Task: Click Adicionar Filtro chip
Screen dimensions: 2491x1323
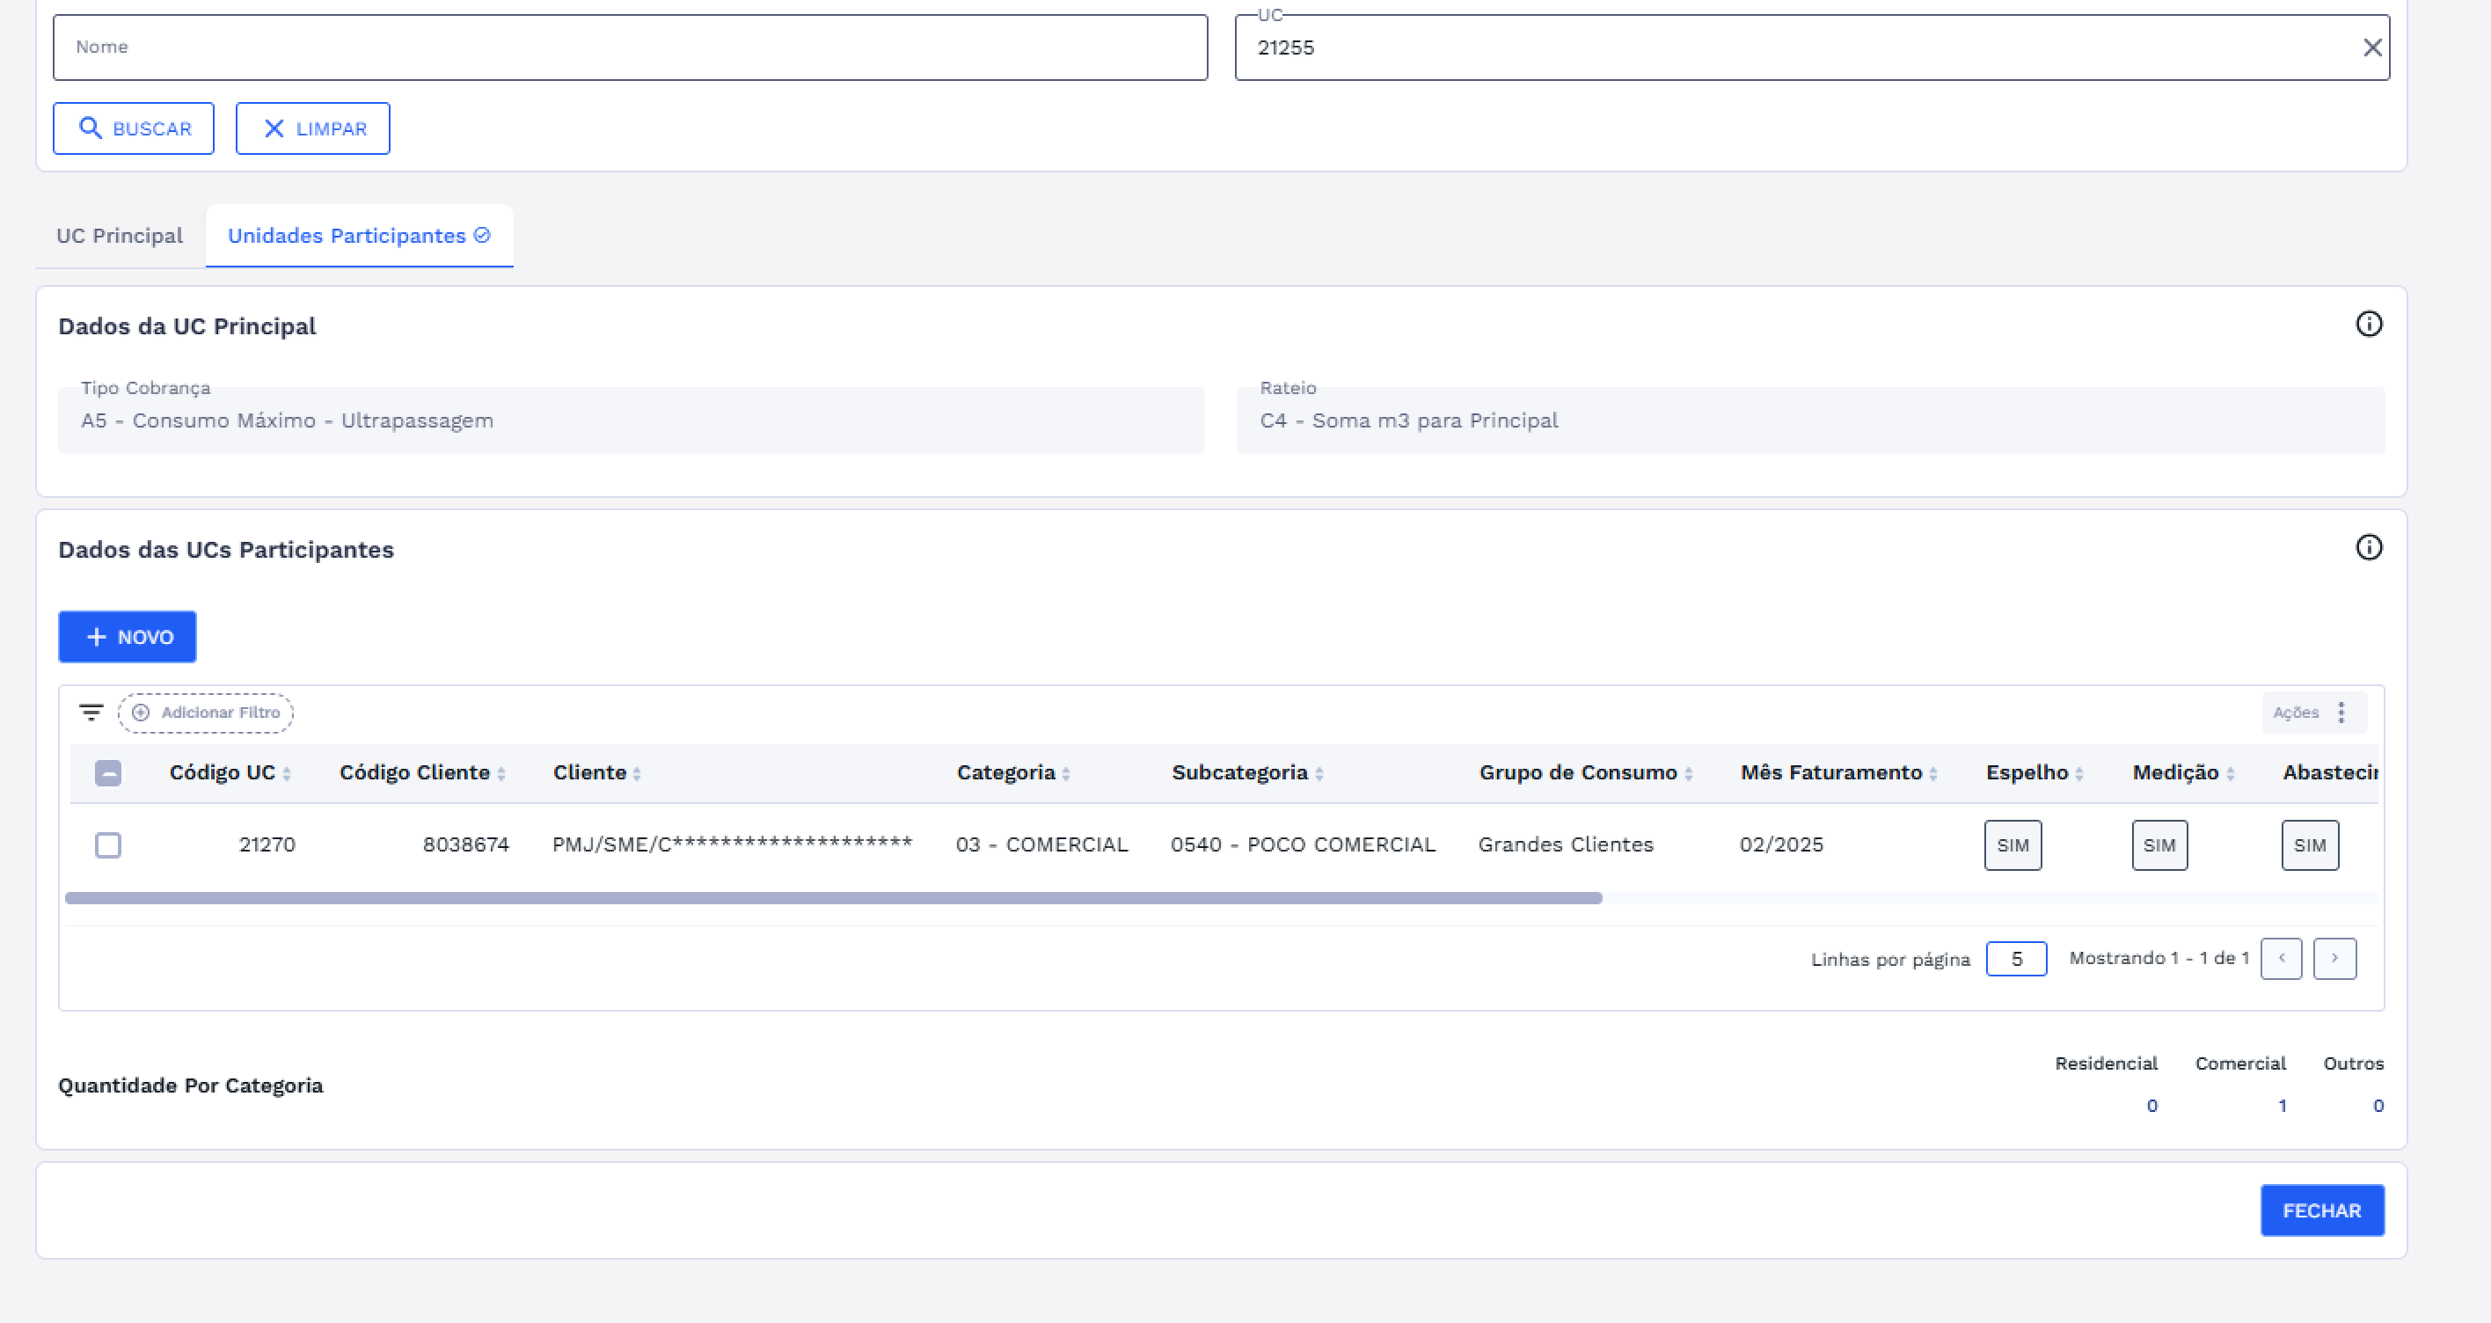Action: pyautogui.click(x=206, y=713)
